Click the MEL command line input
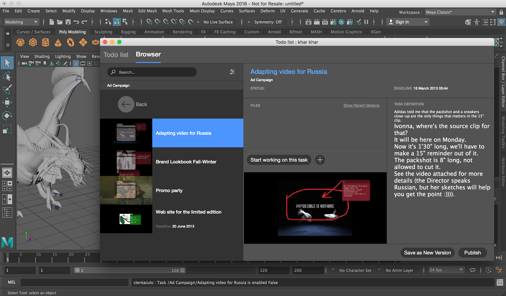The width and height of the screenshot is (506, 296). [x=74, y=282]
